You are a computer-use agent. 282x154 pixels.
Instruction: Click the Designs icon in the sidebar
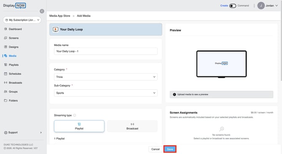5,47
